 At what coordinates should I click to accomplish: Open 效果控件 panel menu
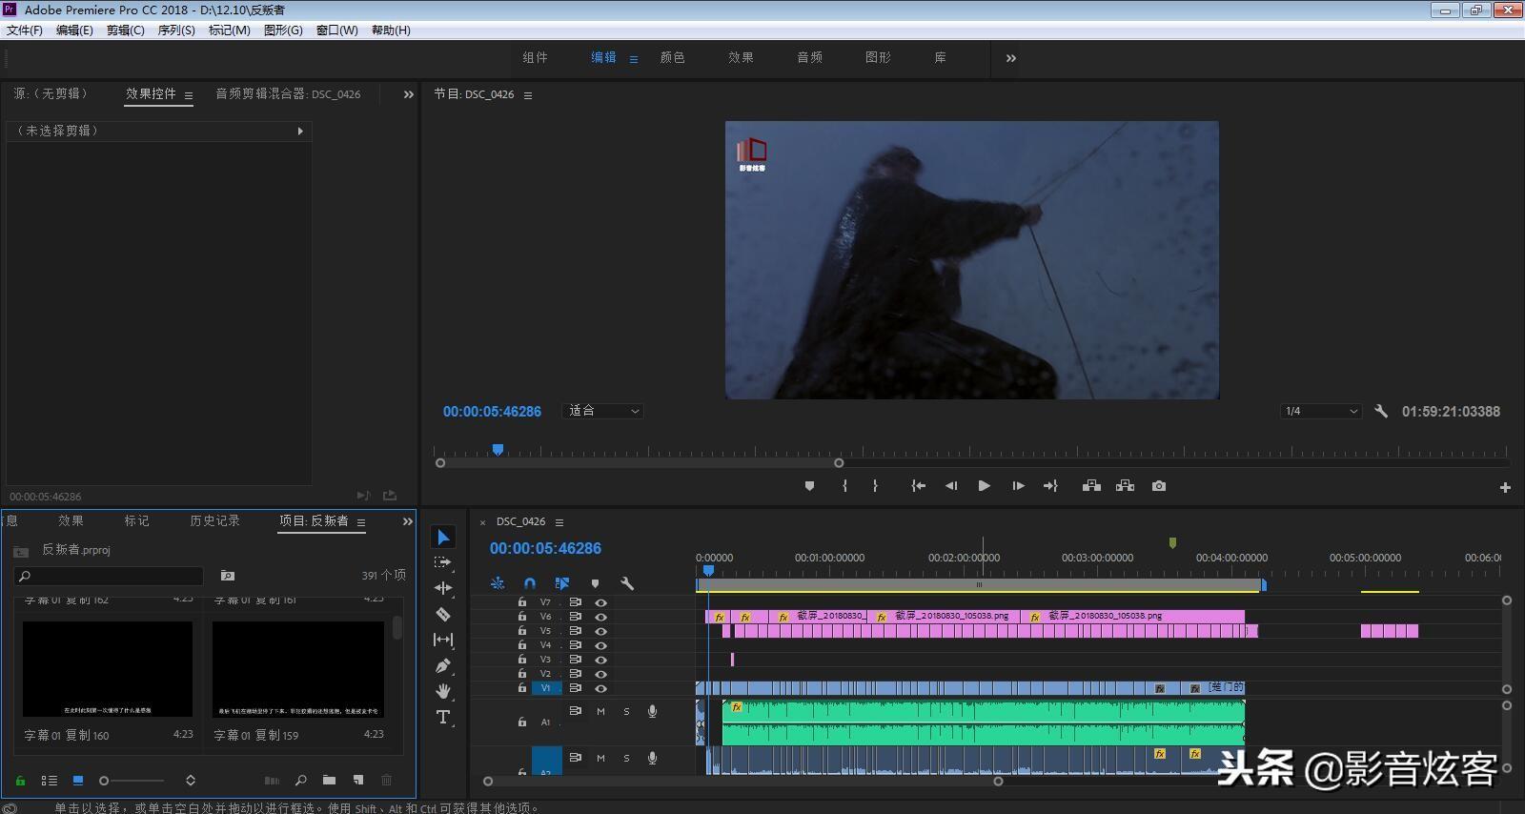pyautogui.click(x=189, y=95)
